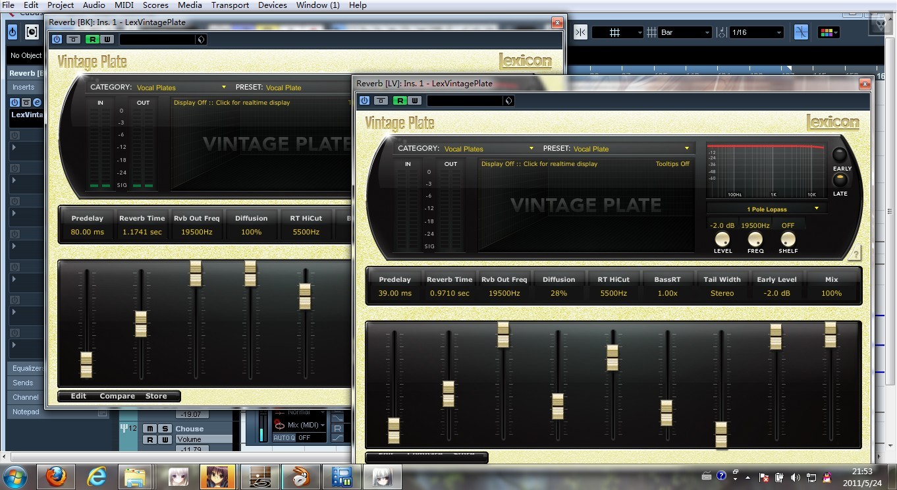Click the Edit button in Reverb [BK] plugin
This screenshot has width=897, height=490.
pos(78,396)
